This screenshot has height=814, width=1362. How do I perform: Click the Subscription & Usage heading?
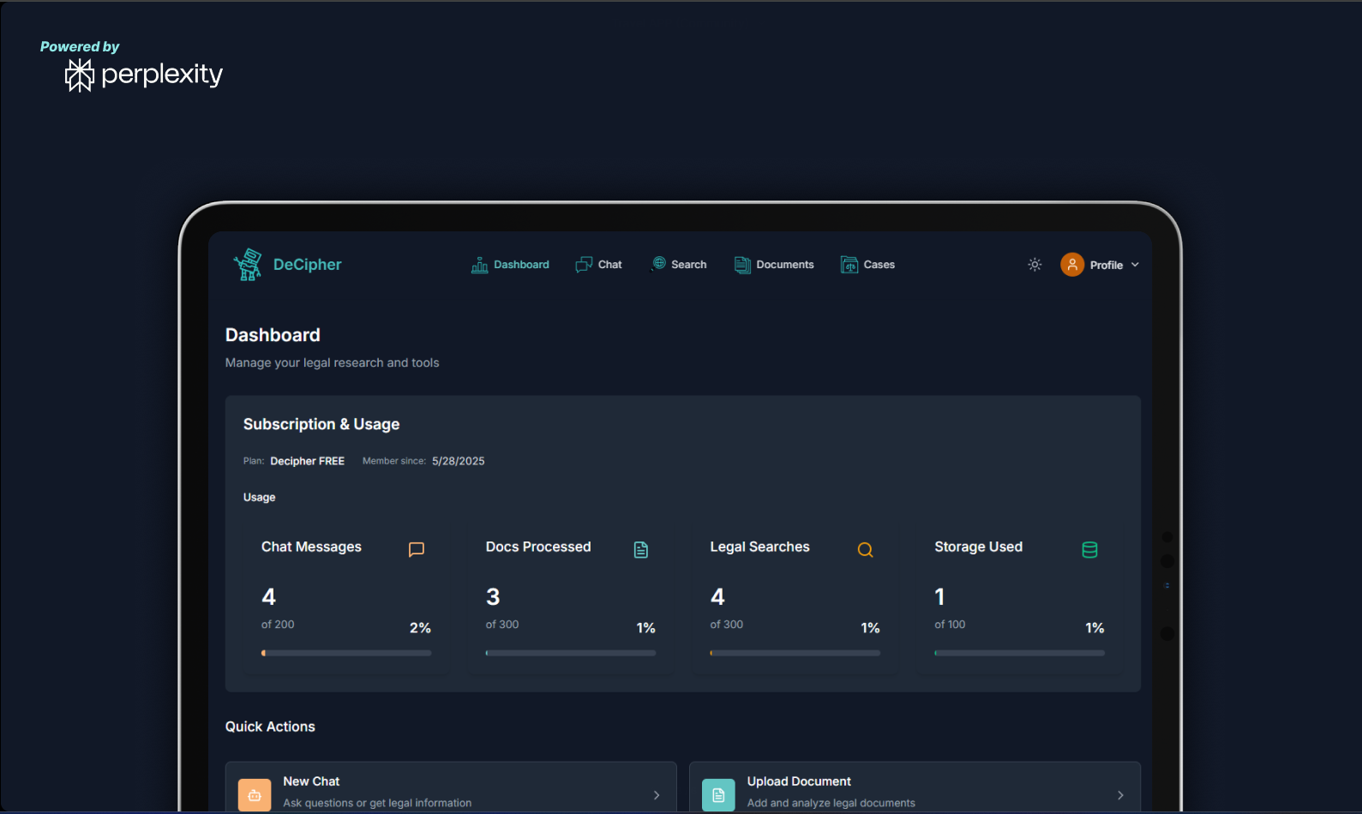(321, 424)
